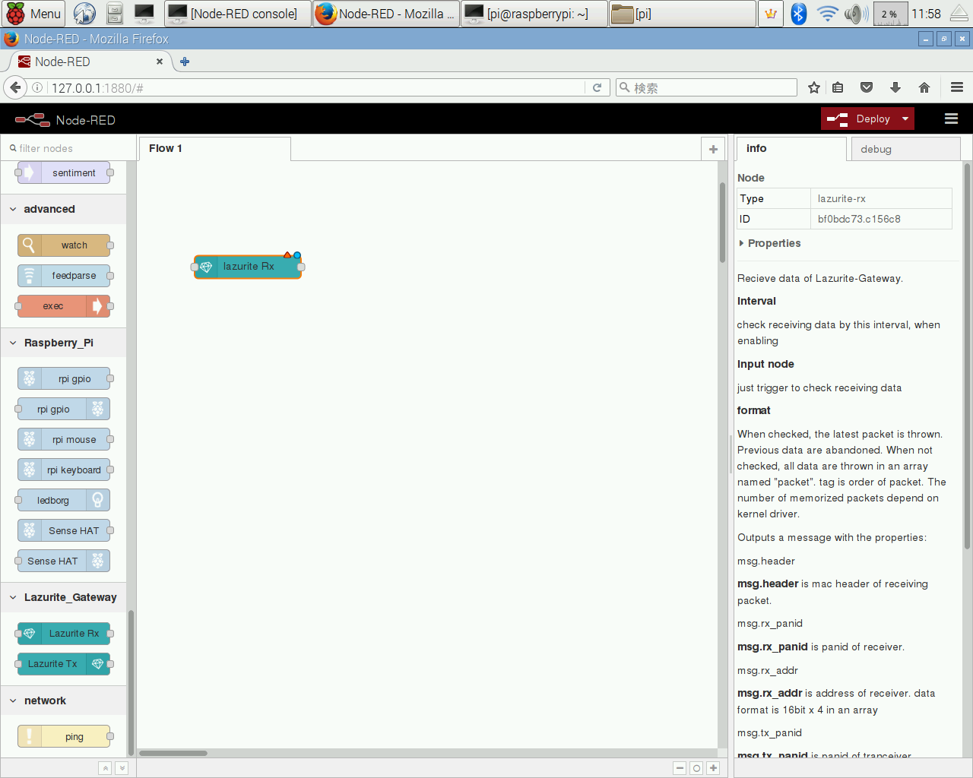Reload the page in Firefox
Viewport: 973px width, 778px height.
click(597, 87)
